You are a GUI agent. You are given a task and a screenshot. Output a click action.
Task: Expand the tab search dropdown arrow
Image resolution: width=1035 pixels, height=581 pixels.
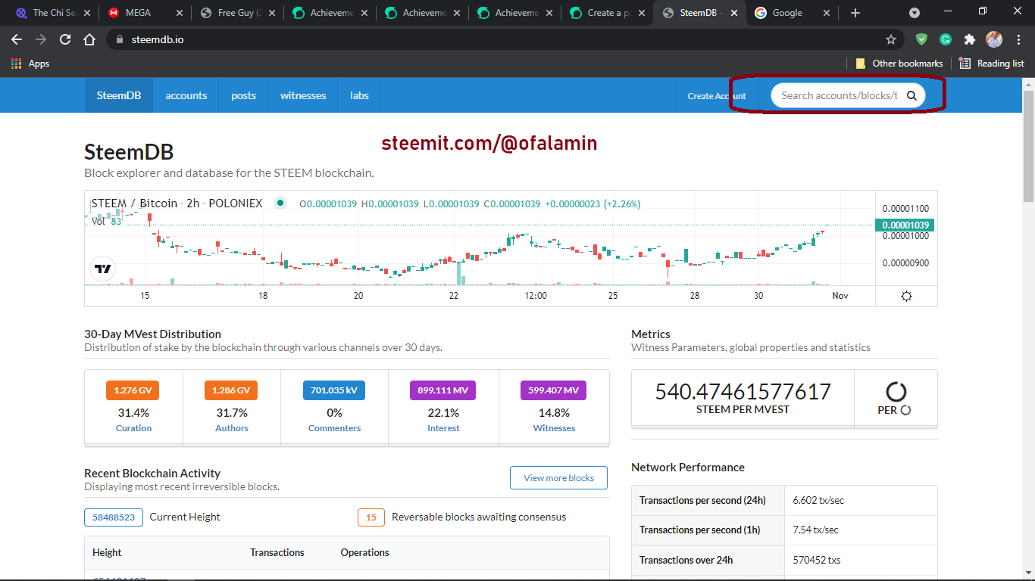(915, 13)
